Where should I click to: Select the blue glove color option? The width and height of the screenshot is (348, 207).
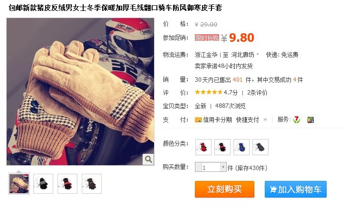[242, 147]
